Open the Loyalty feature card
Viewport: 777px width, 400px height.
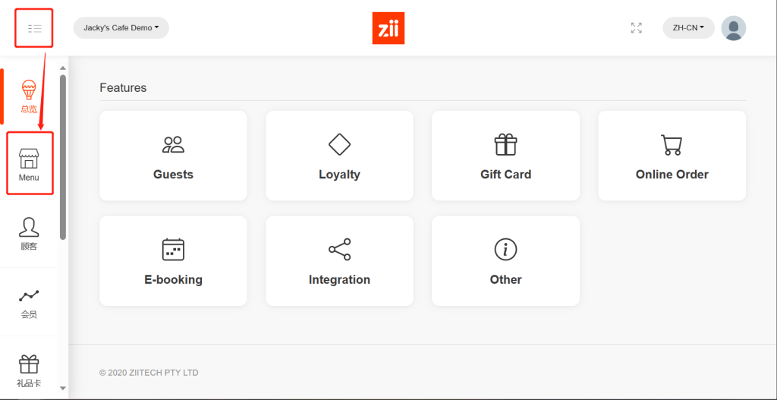click(339, 156)
